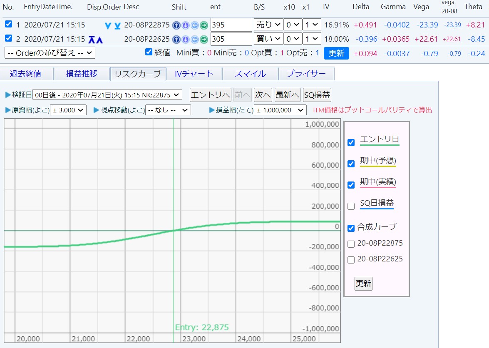Click the pink 期中(実績) legend line
The image size is (489, 348).
(x=378, y=187)
